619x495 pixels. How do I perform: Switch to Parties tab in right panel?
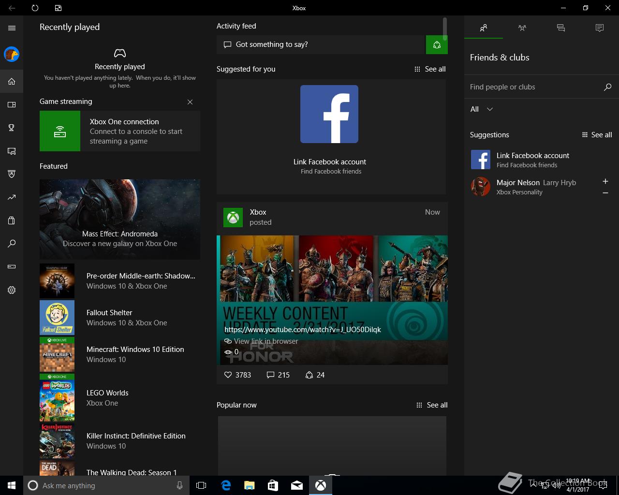click(522, 28)
